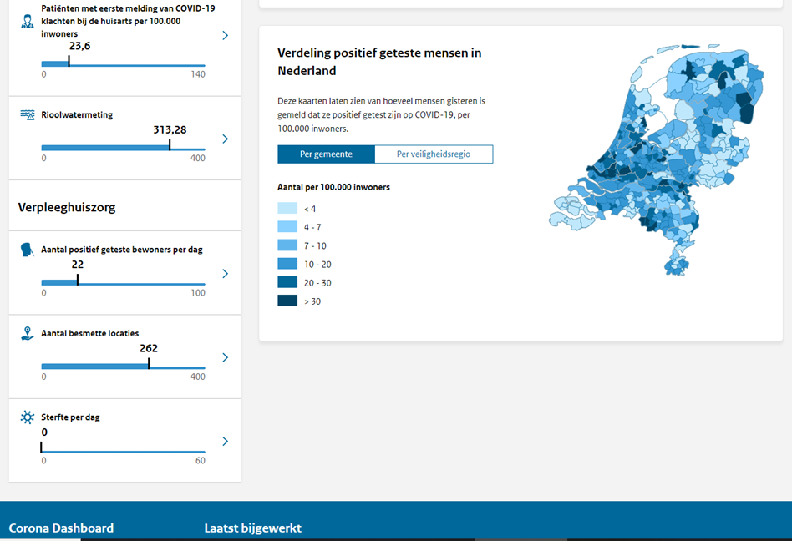Expand the Aantal besmette locaties chevron

click(226, 357)
